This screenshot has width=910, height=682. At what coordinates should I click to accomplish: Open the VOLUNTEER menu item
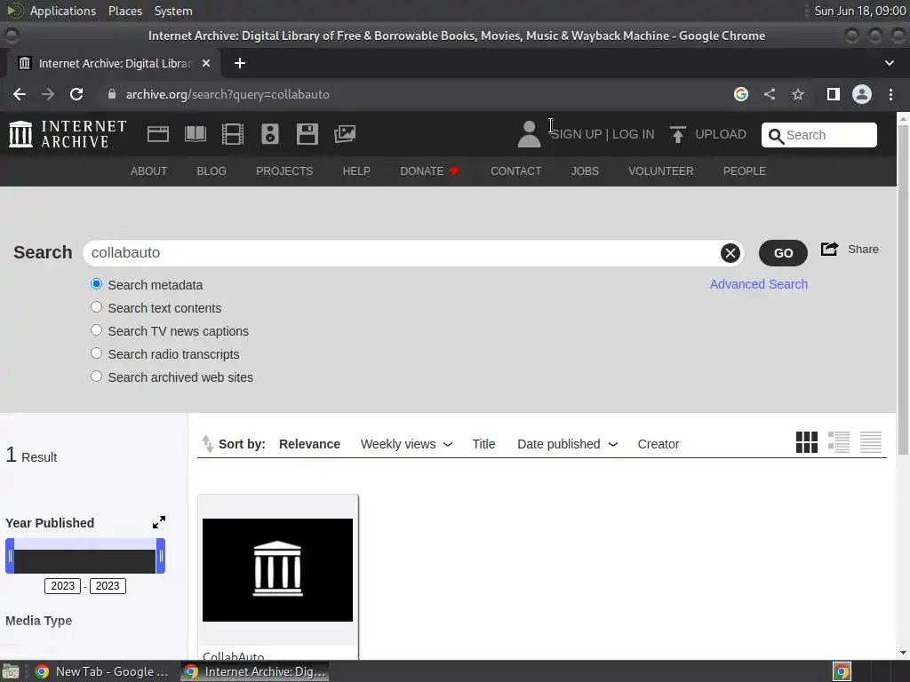[x=660, y=171]
